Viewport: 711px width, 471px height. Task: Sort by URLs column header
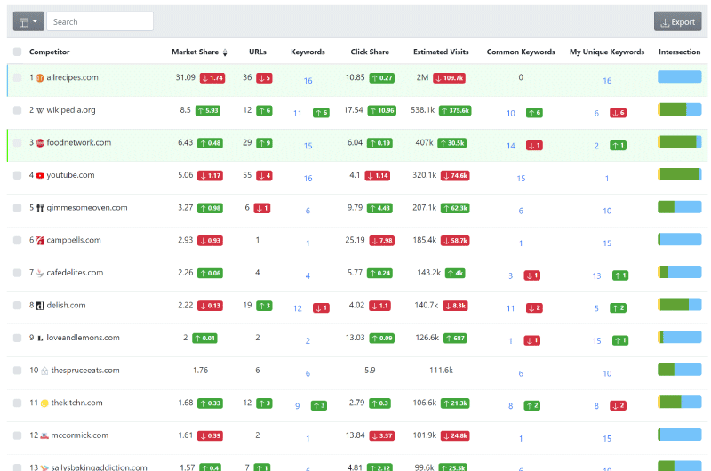click(x=257, y=52)
